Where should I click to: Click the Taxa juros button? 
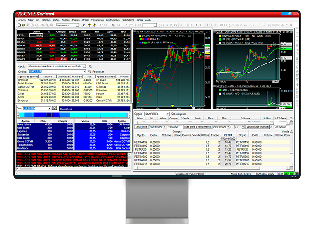[141, 127]
